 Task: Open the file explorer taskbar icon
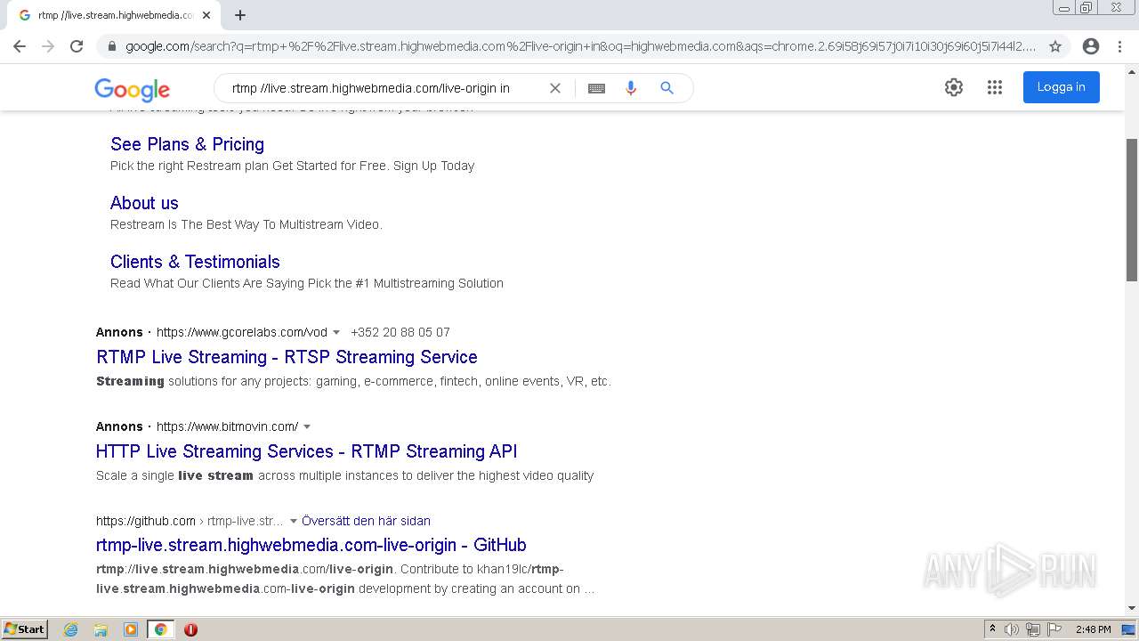[x=101, y=629]
